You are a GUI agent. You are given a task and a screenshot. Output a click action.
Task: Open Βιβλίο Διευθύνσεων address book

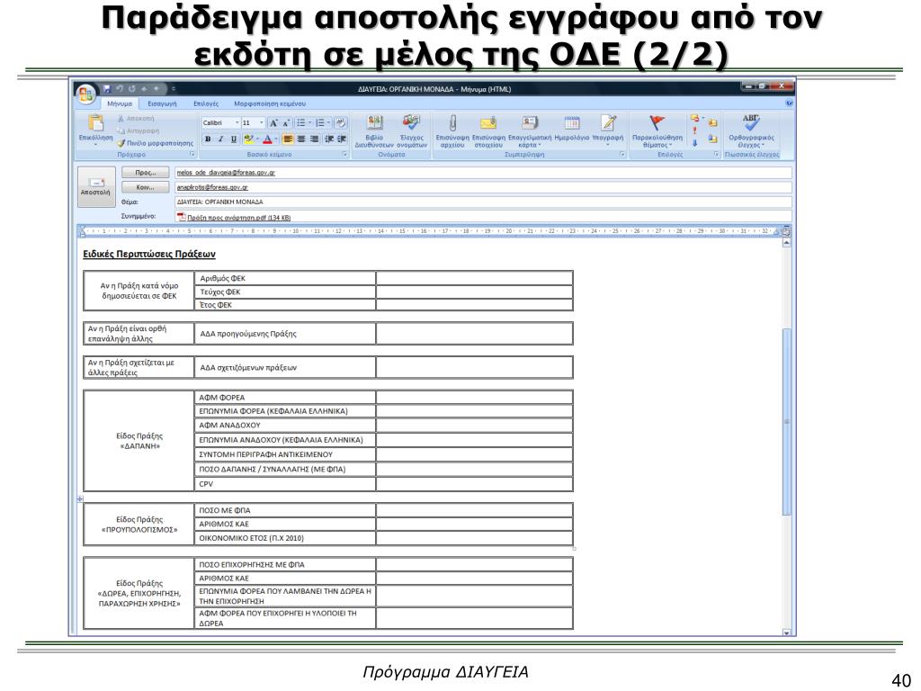[374, 131]
